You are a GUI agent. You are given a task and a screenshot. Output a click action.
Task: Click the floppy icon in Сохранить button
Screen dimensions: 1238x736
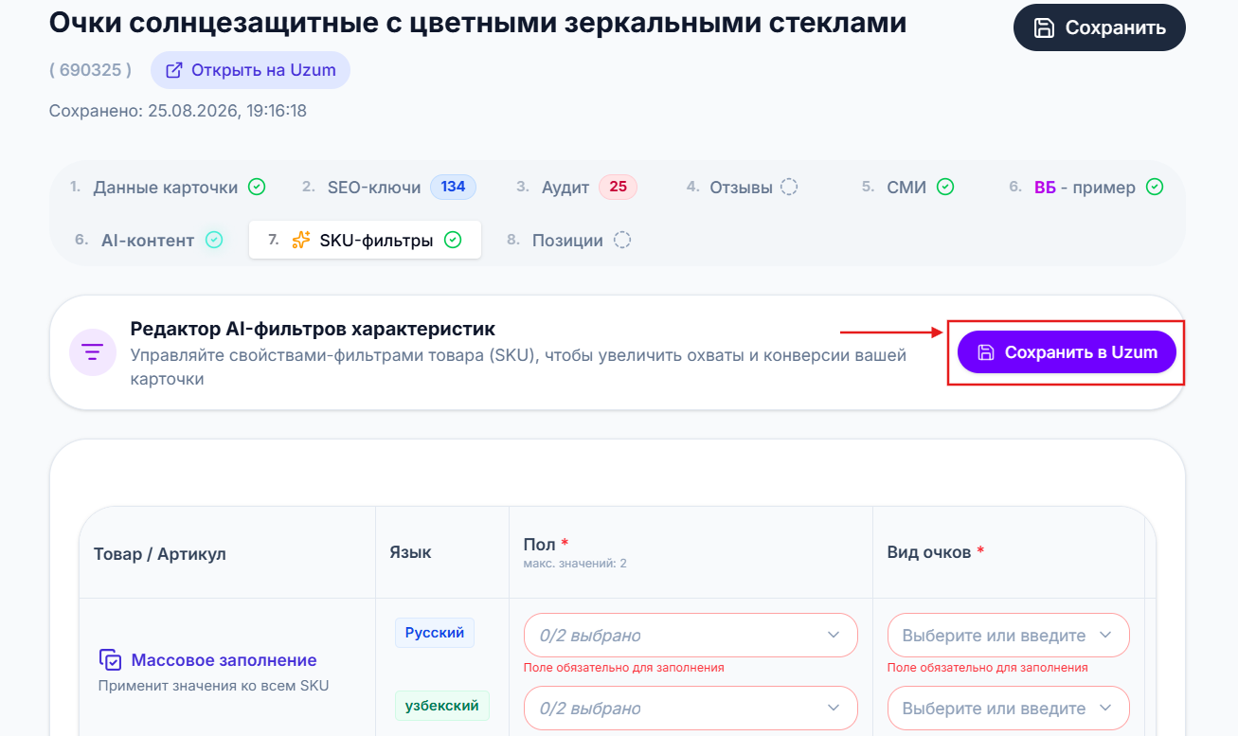(1044, 27)
